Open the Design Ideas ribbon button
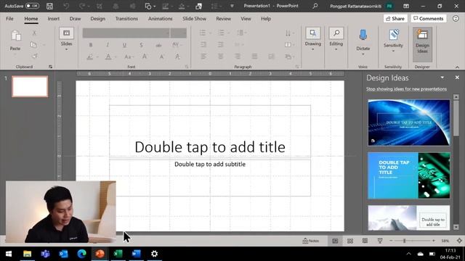Viewport: 465px width, 261px height. point(422,44)
